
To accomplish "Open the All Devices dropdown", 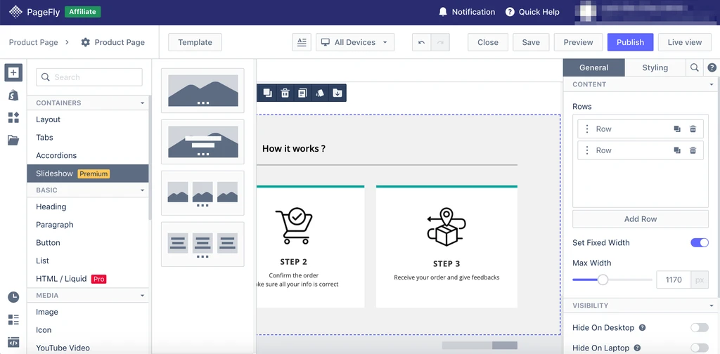I will (354, 42).
